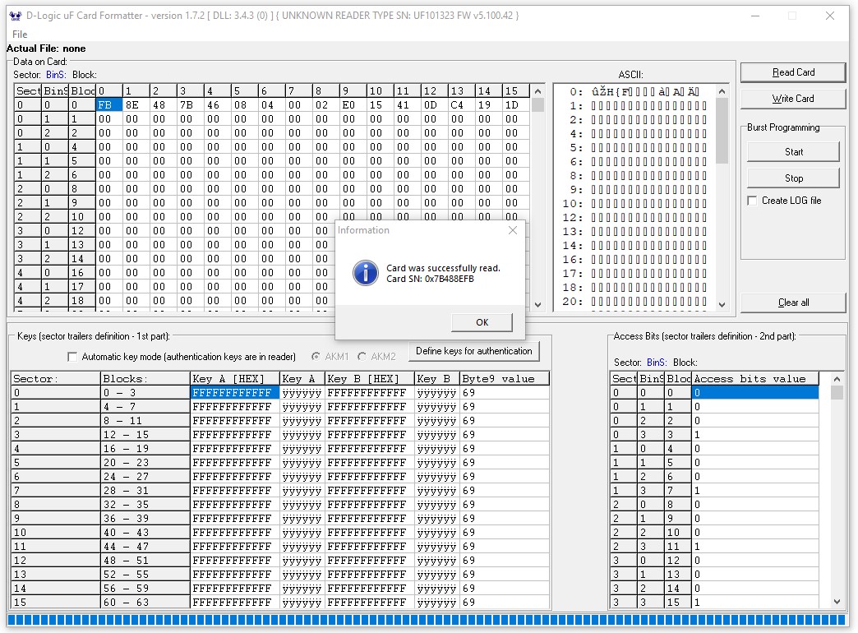858x633 pixels.
Task: Click OK in the Information dialog
Action: pyautogui.click(x=482, y=322)
